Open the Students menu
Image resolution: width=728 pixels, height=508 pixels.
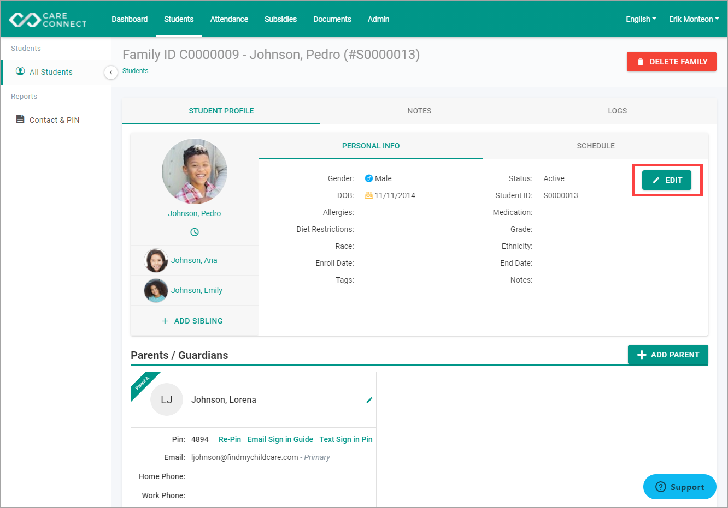(x=179, y=19)
